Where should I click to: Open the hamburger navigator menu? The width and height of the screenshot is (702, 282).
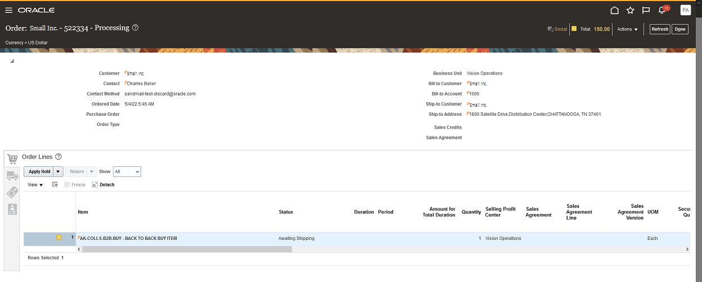[x=8, y=10]
